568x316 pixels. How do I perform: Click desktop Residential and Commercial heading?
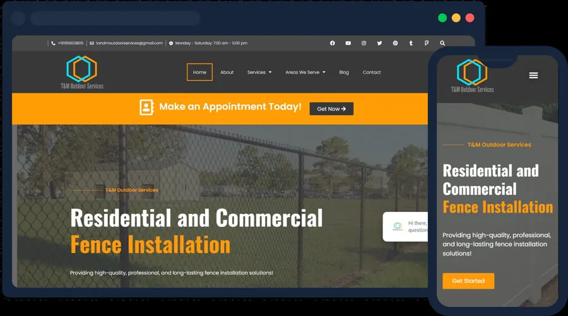[x=196, y=218]
